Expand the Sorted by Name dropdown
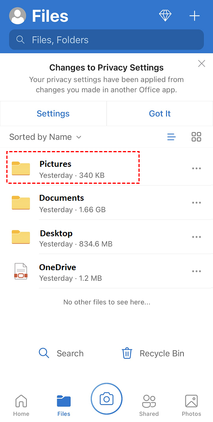The height and width of the screenshot is (422, 213). tap(45, 137)
